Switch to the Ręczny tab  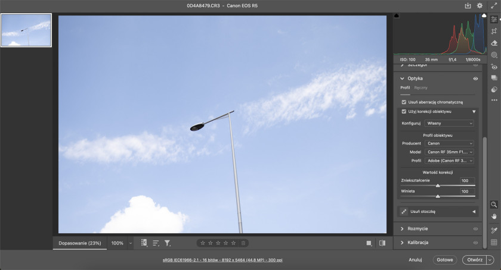[x=421, y=87]
